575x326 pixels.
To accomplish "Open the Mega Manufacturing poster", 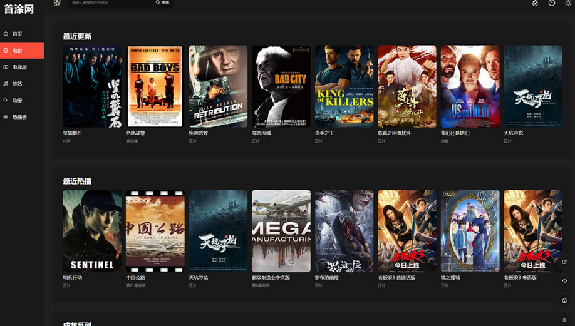I will coord(281,231).
